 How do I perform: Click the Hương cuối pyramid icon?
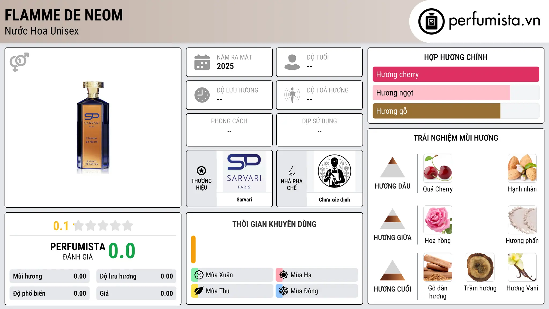pos(392,270)
